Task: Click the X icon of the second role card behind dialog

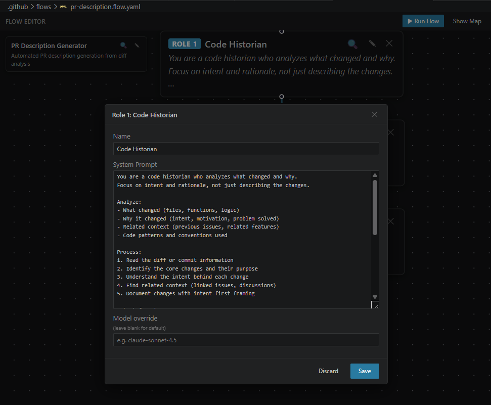Action: pos(391,132)
